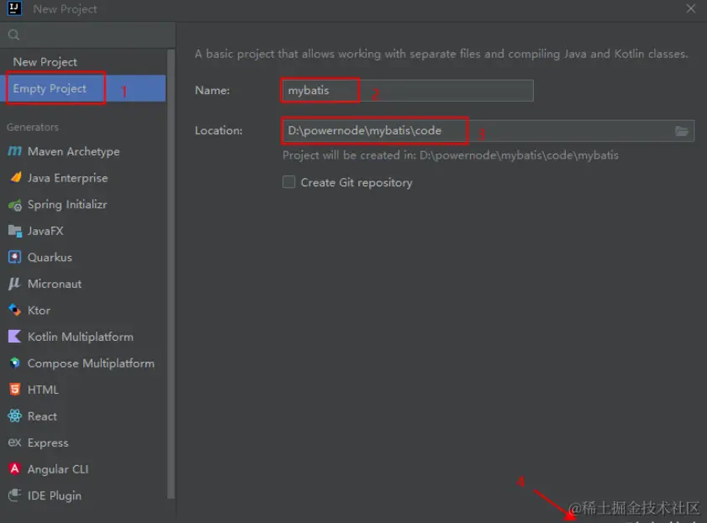707x523 pixels.
Task: Click the IDE Plugin icon
Action: click(x=15, y=495)
